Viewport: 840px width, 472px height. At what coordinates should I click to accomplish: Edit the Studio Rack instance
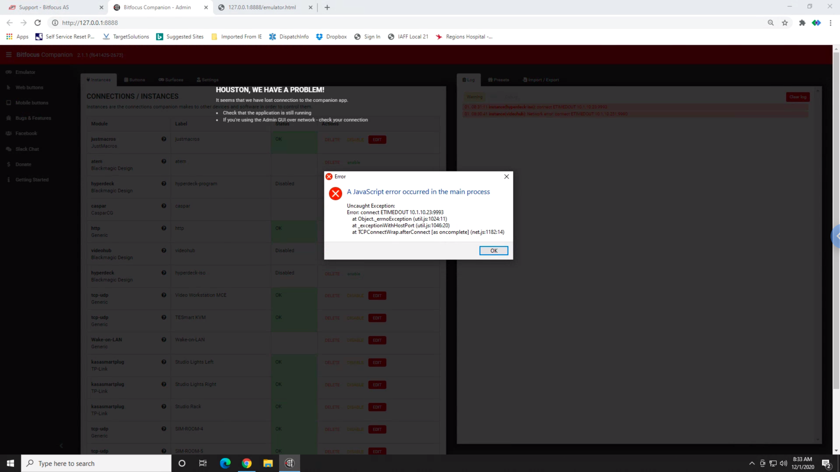coord(377,407)
